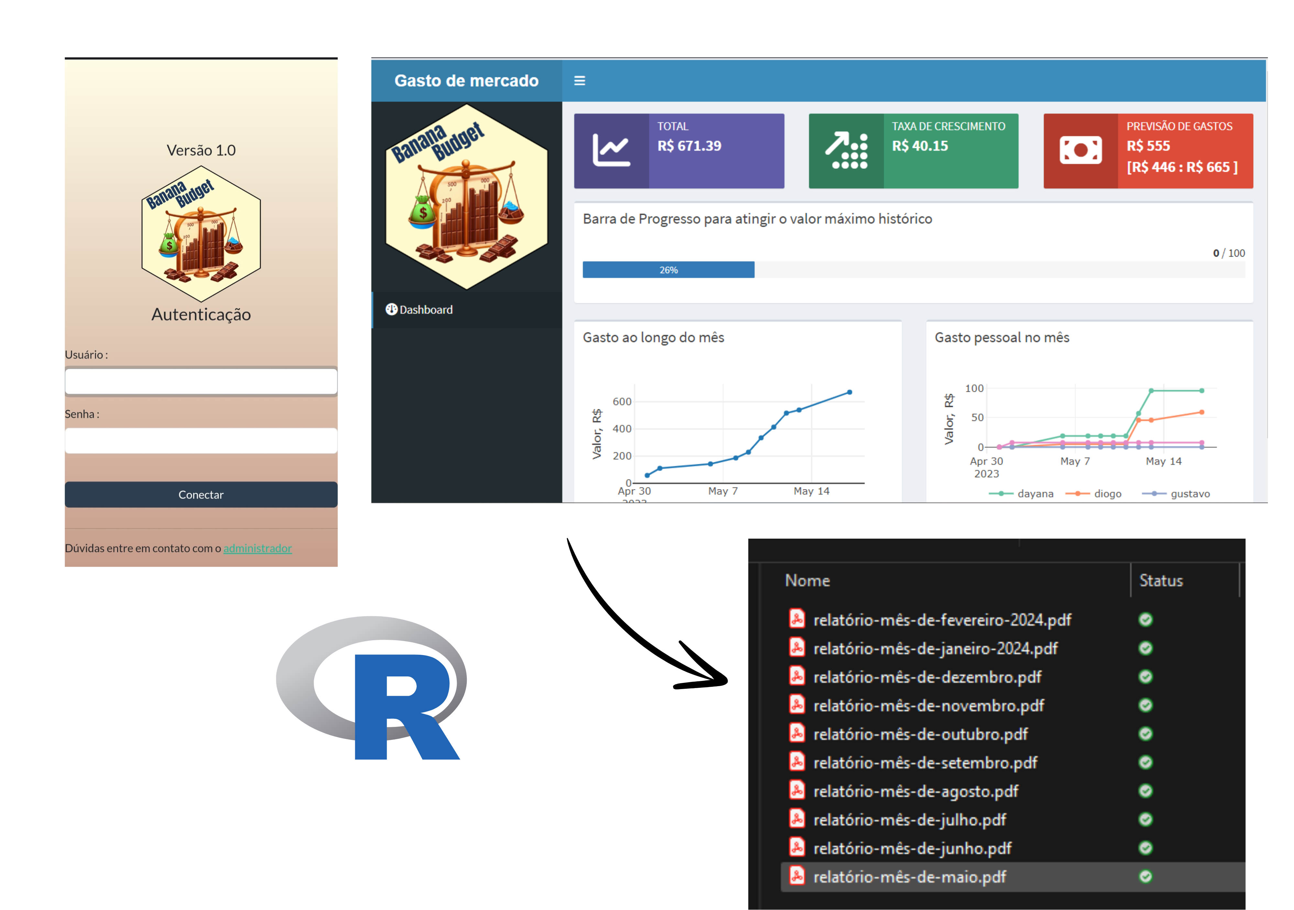
Task: Open the administrador contact link
Action: click(258, 548)
